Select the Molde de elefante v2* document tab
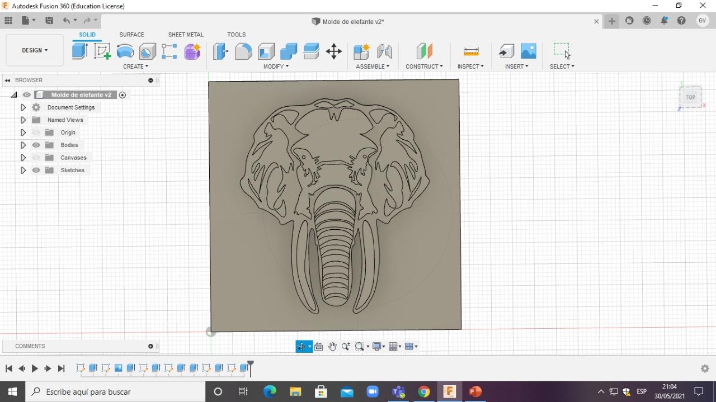The image size is (716, 402). [347, 22]
